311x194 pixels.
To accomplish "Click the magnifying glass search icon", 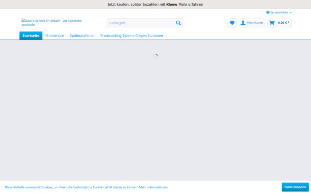I will pos(178,23).
